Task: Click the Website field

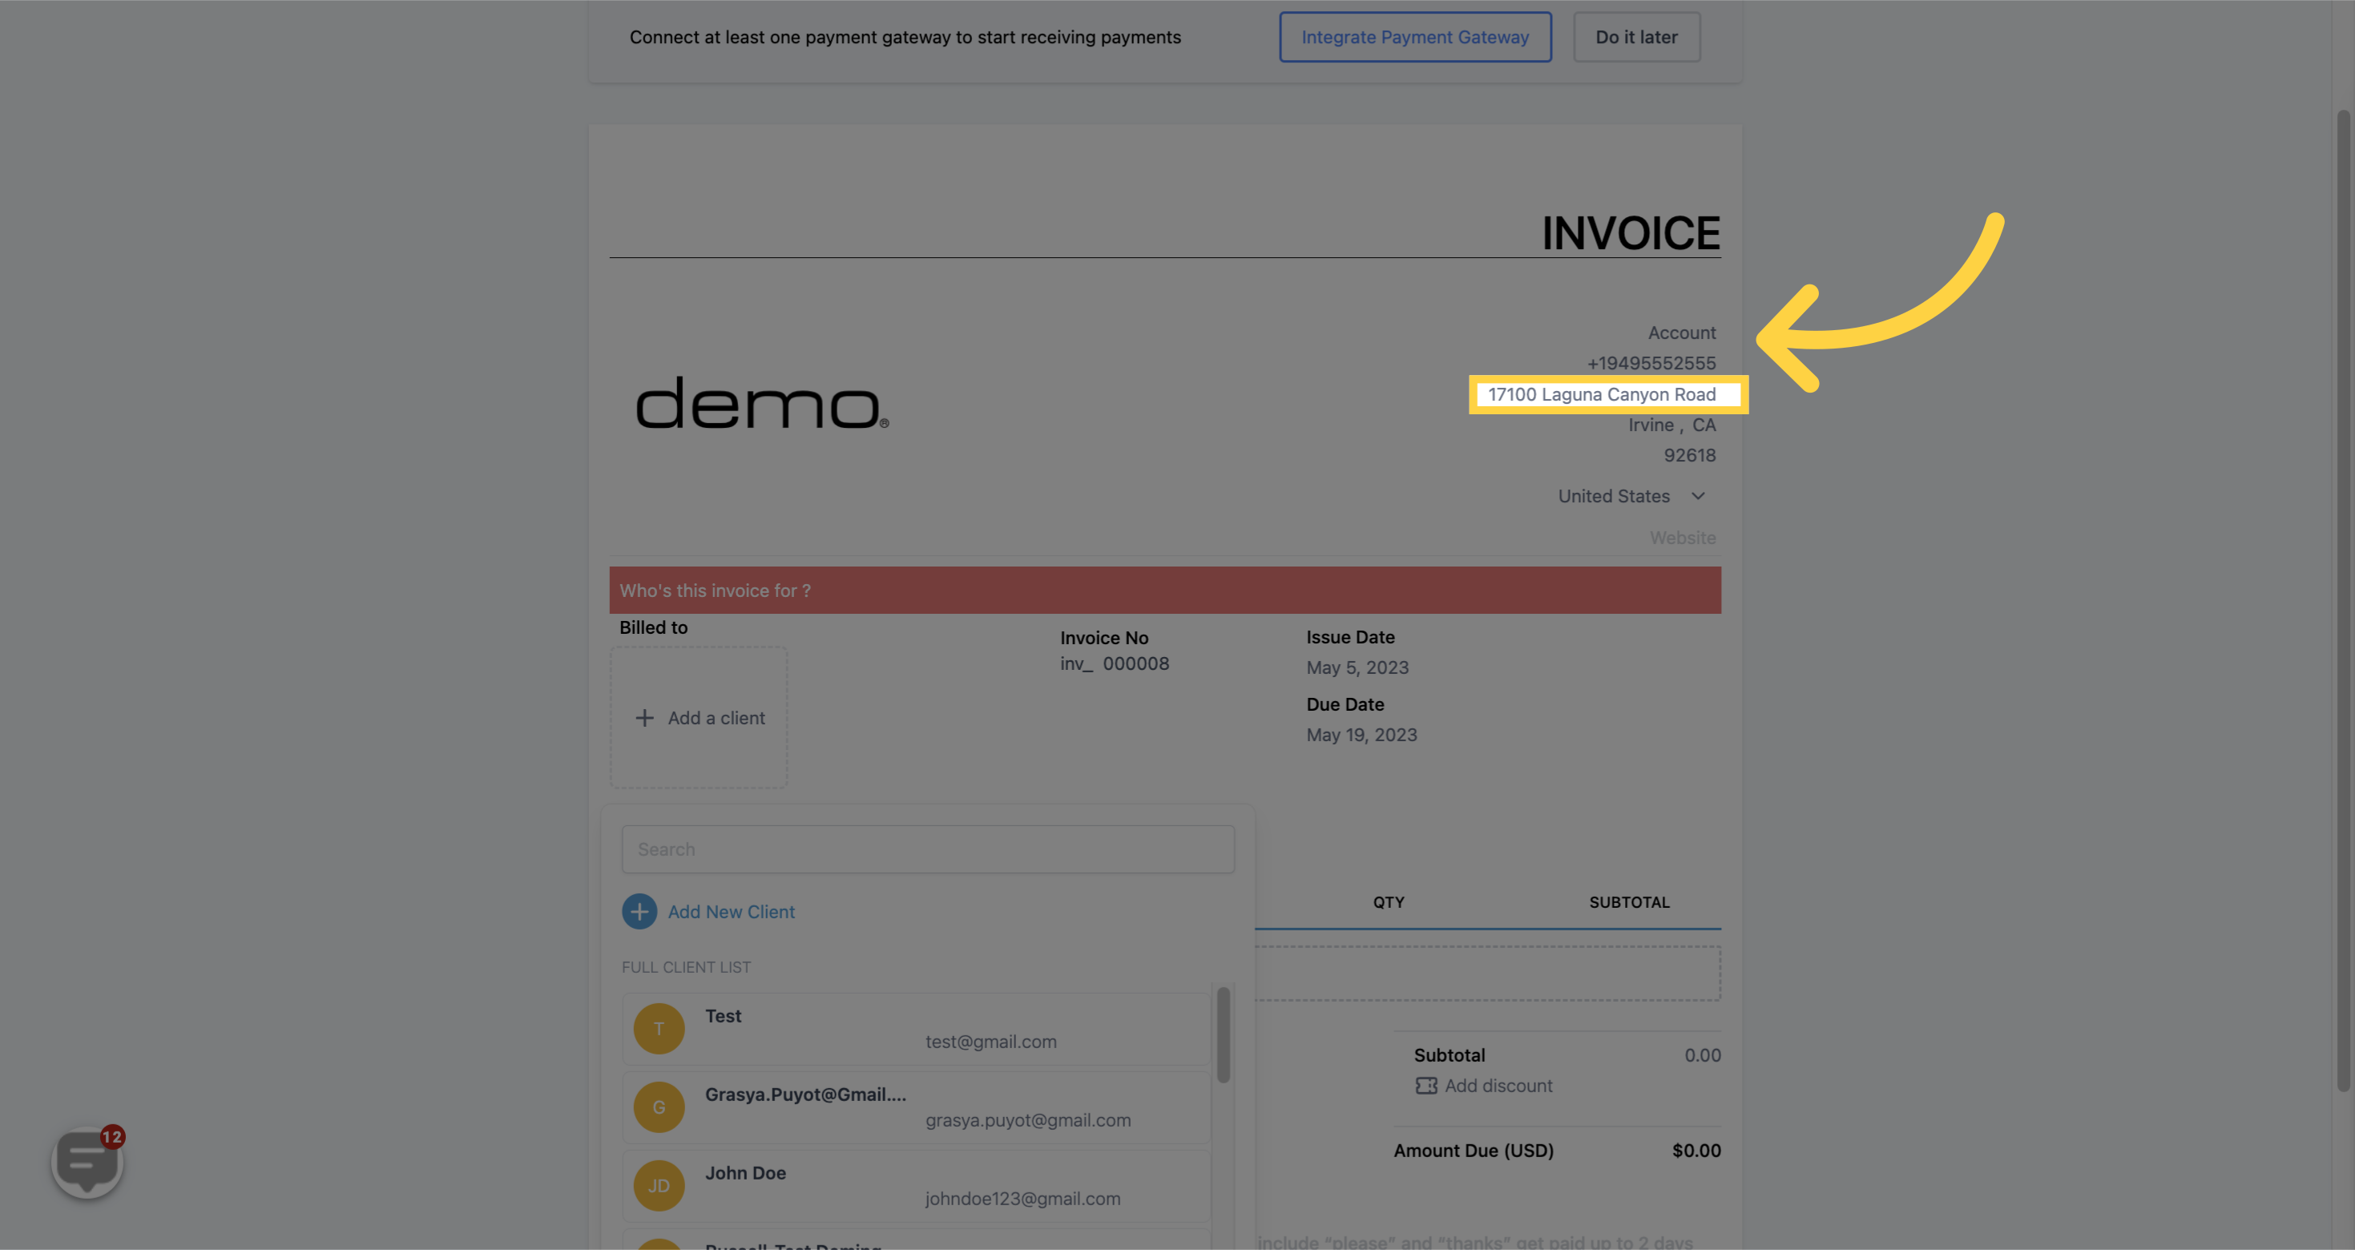Action: click(1681, 538)
